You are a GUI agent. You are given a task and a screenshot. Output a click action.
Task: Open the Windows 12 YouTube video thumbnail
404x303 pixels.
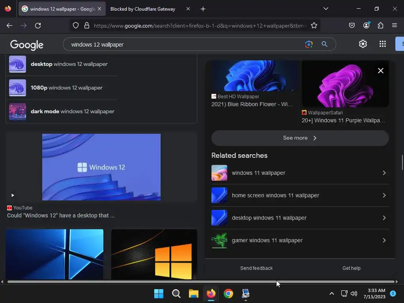tap(101, 167)
